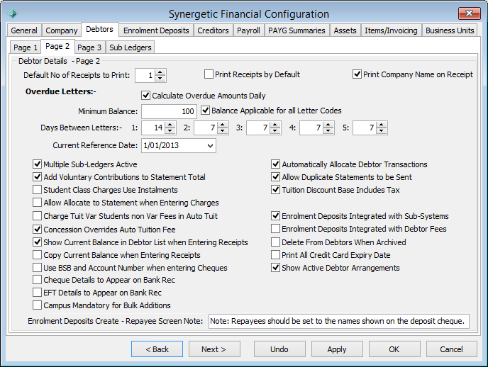Enable Allow Allocate to Statement when Entering Charges
Screen dimensions: 488x367
pos(37,203)
